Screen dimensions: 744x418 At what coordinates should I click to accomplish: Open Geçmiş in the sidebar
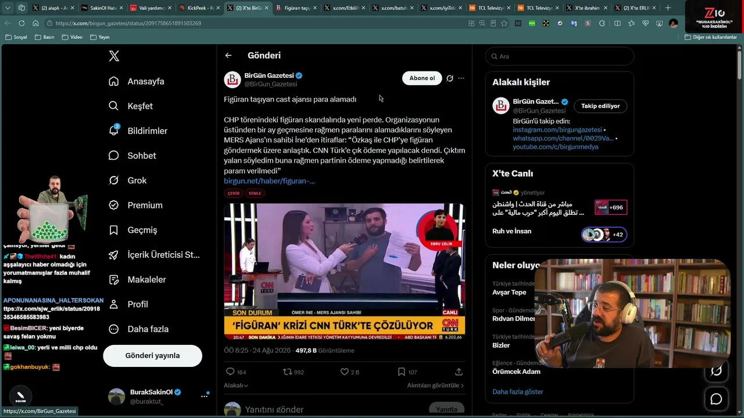[x=133, y=230]
